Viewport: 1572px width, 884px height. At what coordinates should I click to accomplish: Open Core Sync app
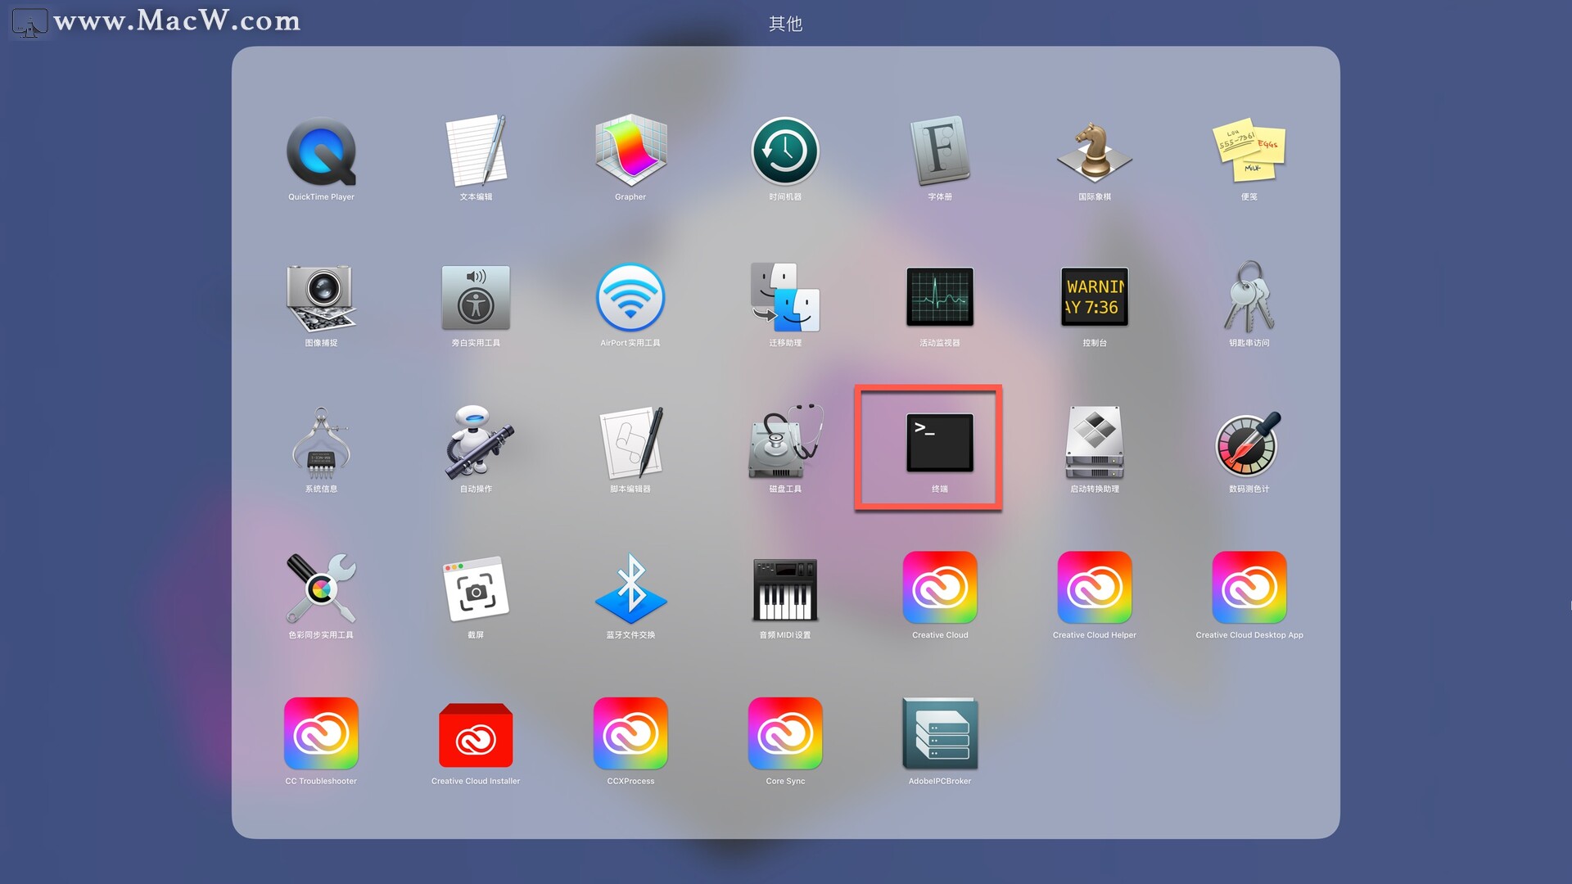(x=785, y=733)
